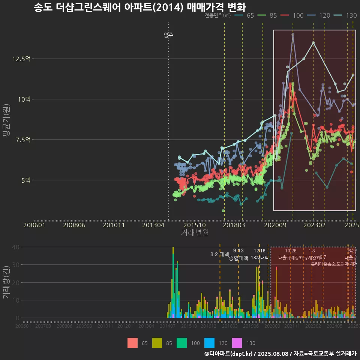
Task: Click the 130㎡ series peak point near 13.5억
Action: [x=313, y=43]
